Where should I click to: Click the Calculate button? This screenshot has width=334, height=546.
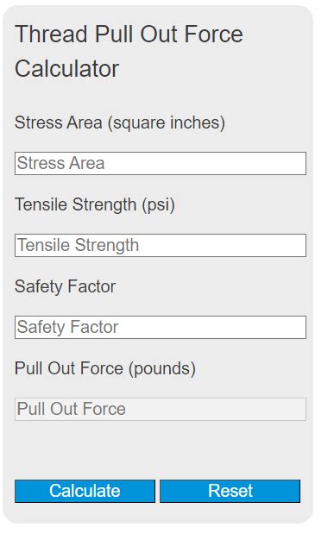click(x=85, y=491)
